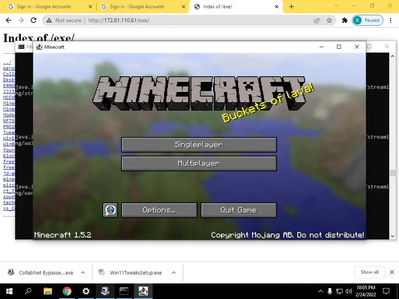Reload the Index of /exe/ page
Image resolution: width=399 pixels, height=299 pixels.
(x=34, y=20)
